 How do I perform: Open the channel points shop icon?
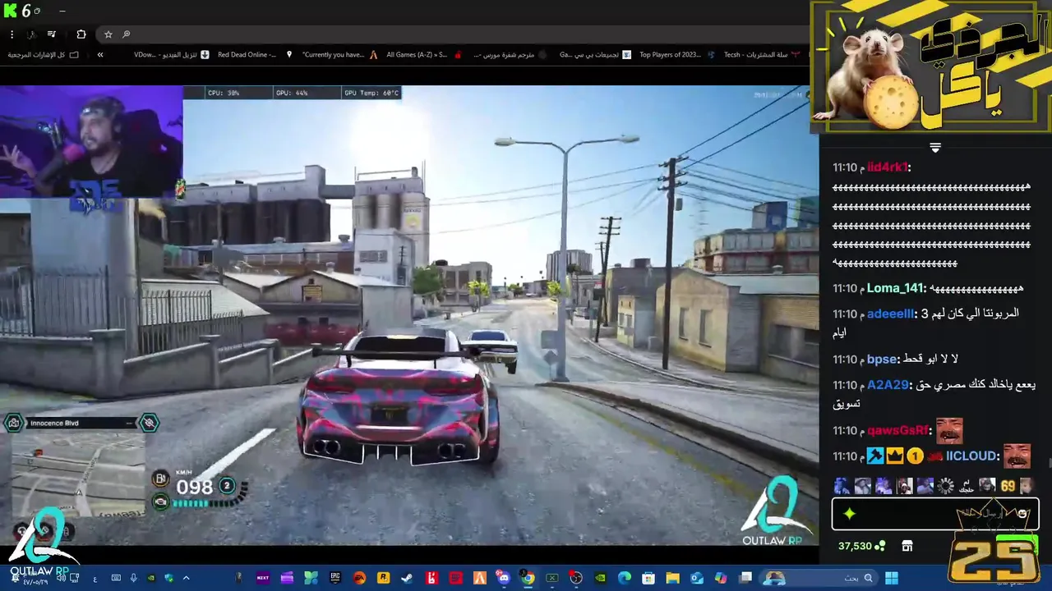pos(907,546)
